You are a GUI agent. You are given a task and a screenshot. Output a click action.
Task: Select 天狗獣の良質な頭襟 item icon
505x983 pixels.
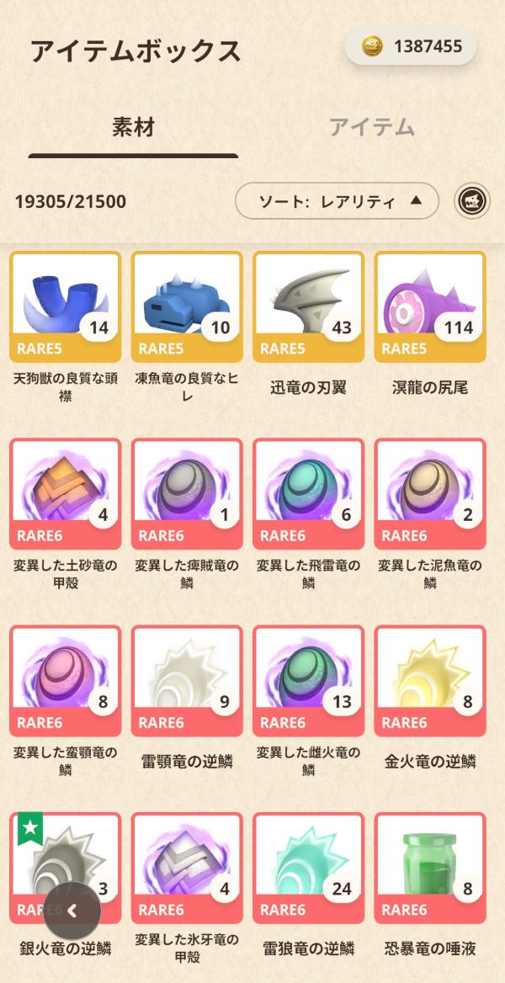tap(66, 306)
